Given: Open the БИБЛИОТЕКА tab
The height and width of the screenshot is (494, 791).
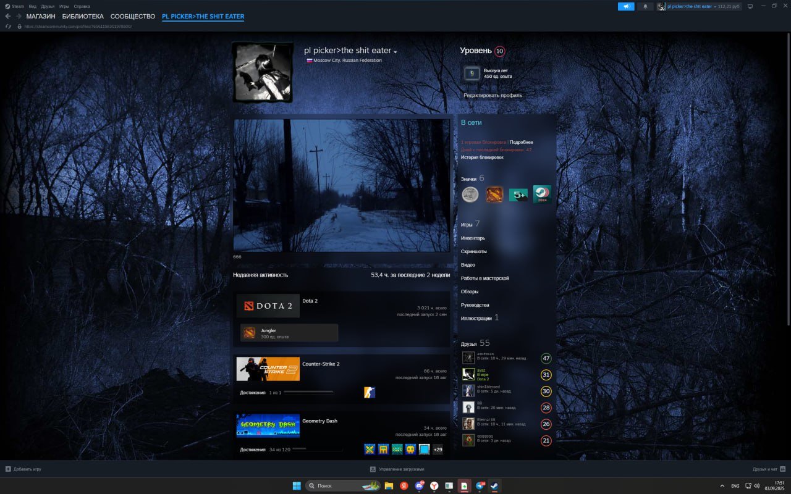Looking at the screenshot, I should (x=83, y=16).
